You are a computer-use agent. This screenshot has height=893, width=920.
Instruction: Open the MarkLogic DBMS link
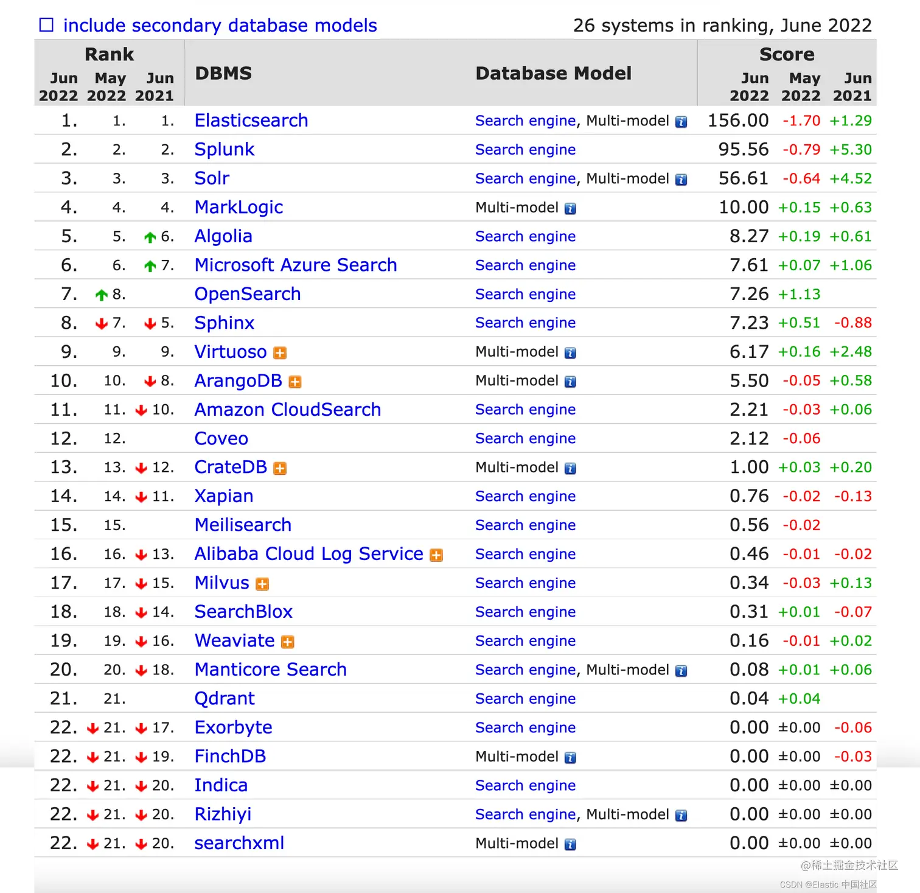(239, 208)
